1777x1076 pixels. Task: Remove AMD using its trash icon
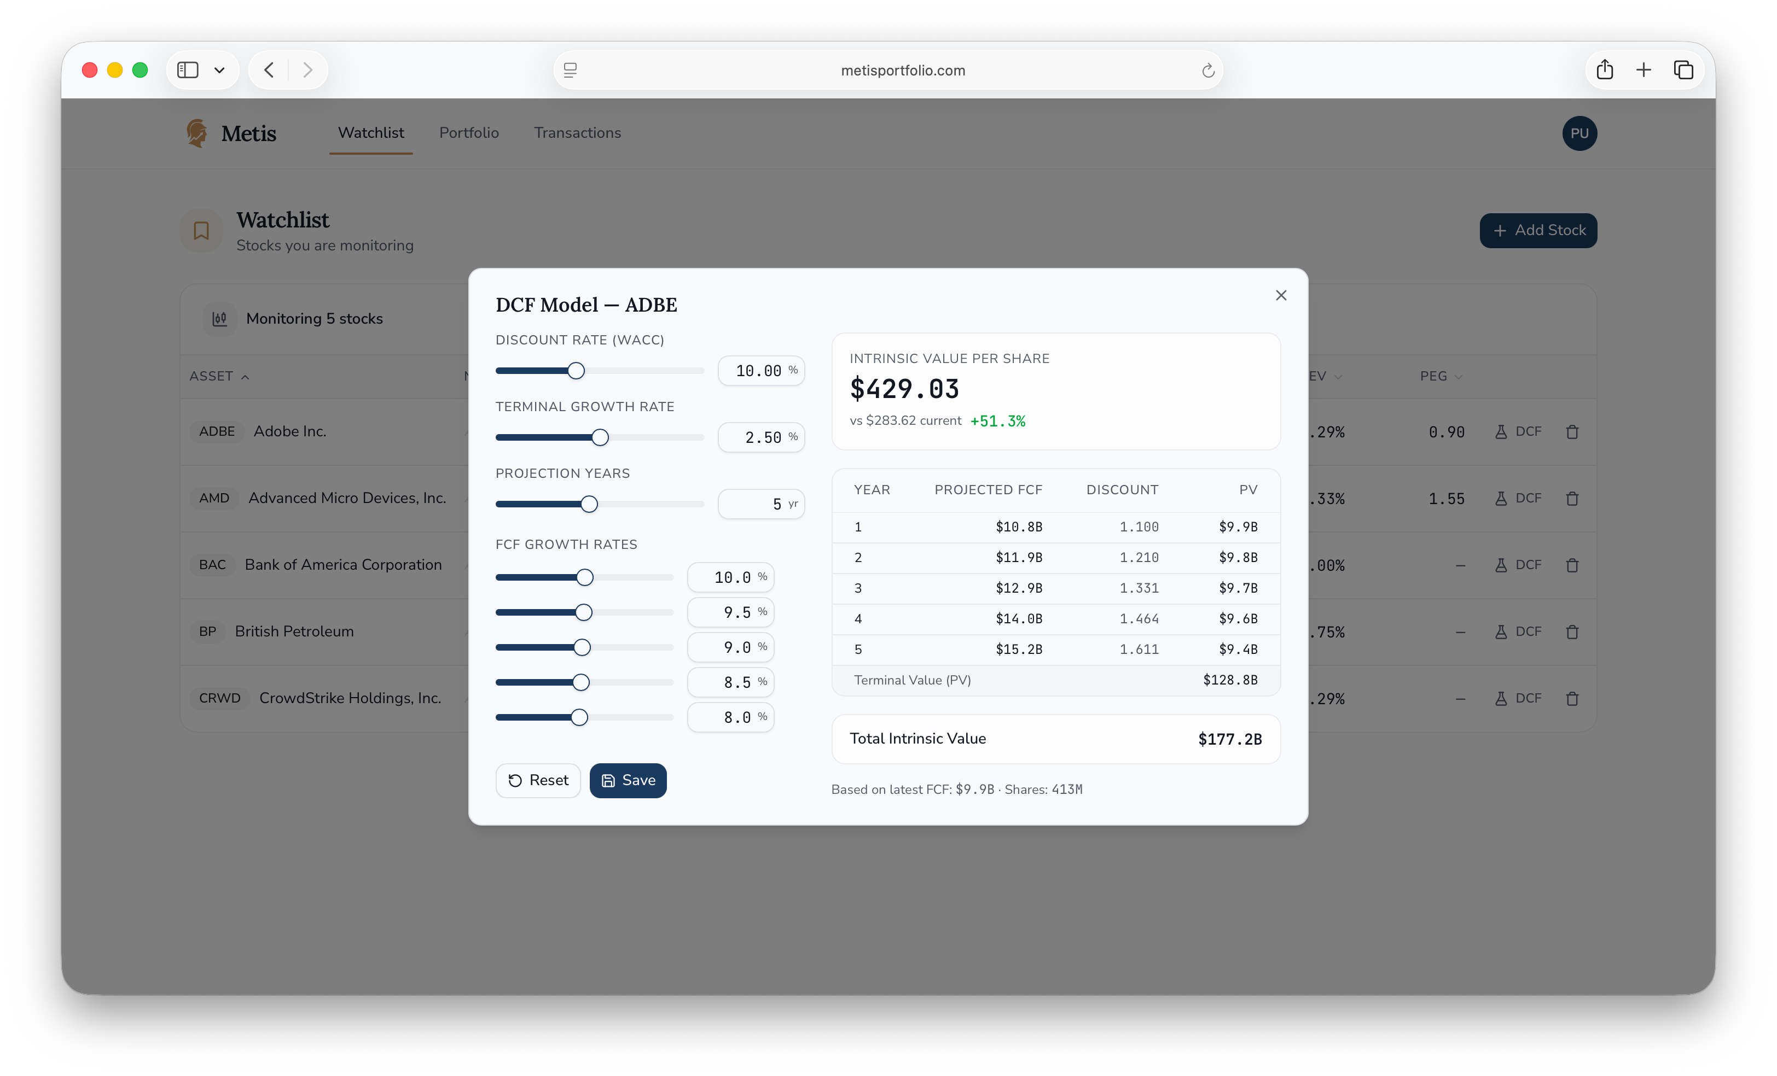(1573, 498)
